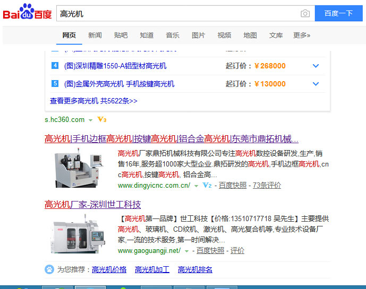Screen dimensions: 366x289
Task: Click the 百度一下 search button
Action: click(x=338, y=13)
